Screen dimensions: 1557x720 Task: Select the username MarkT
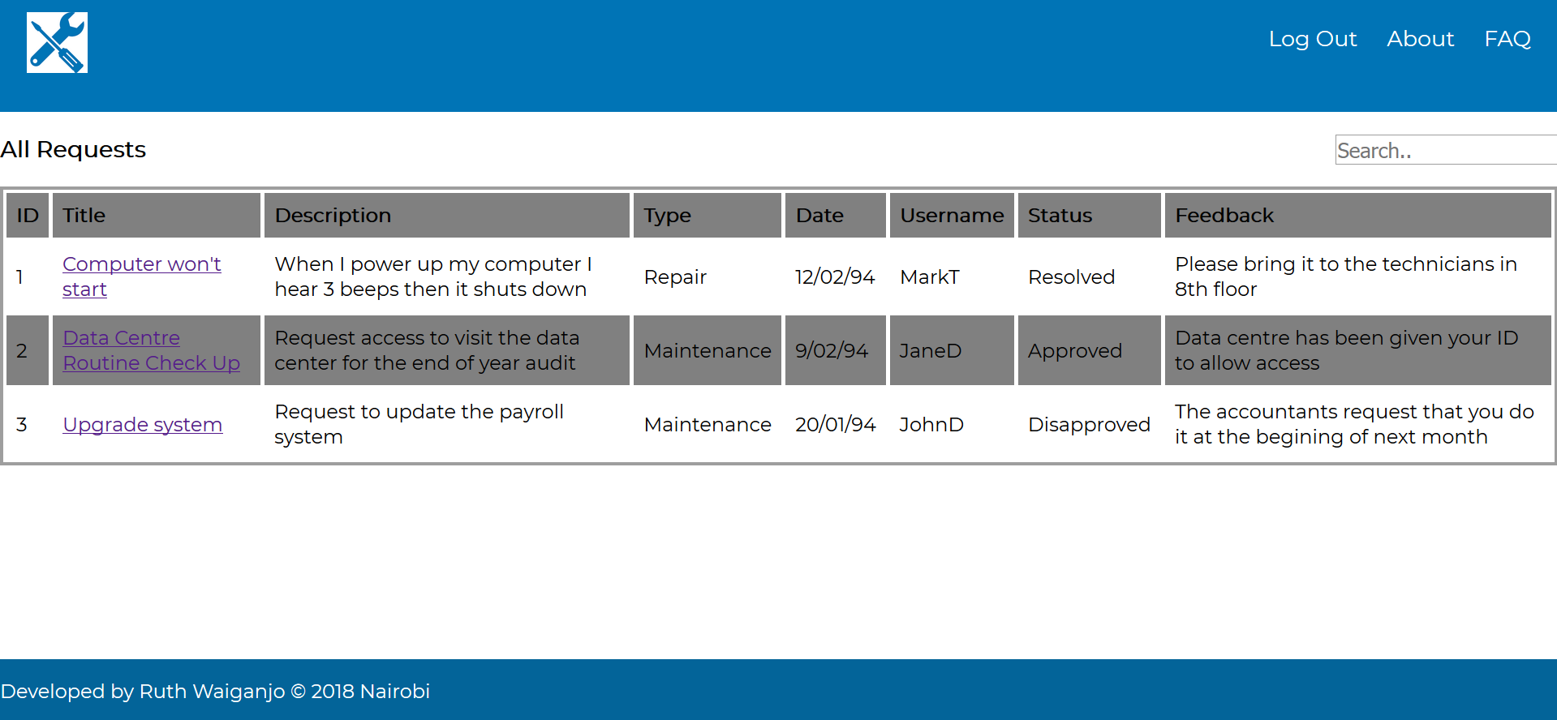(x=930, y=277)
